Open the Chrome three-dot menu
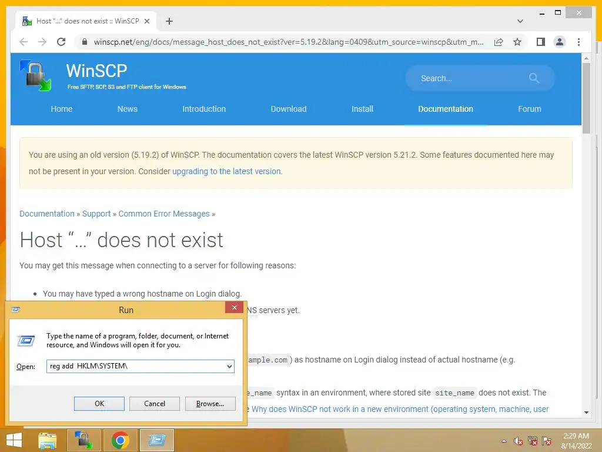The height and width of the screenshot is (452, 602). click(578, 42)
